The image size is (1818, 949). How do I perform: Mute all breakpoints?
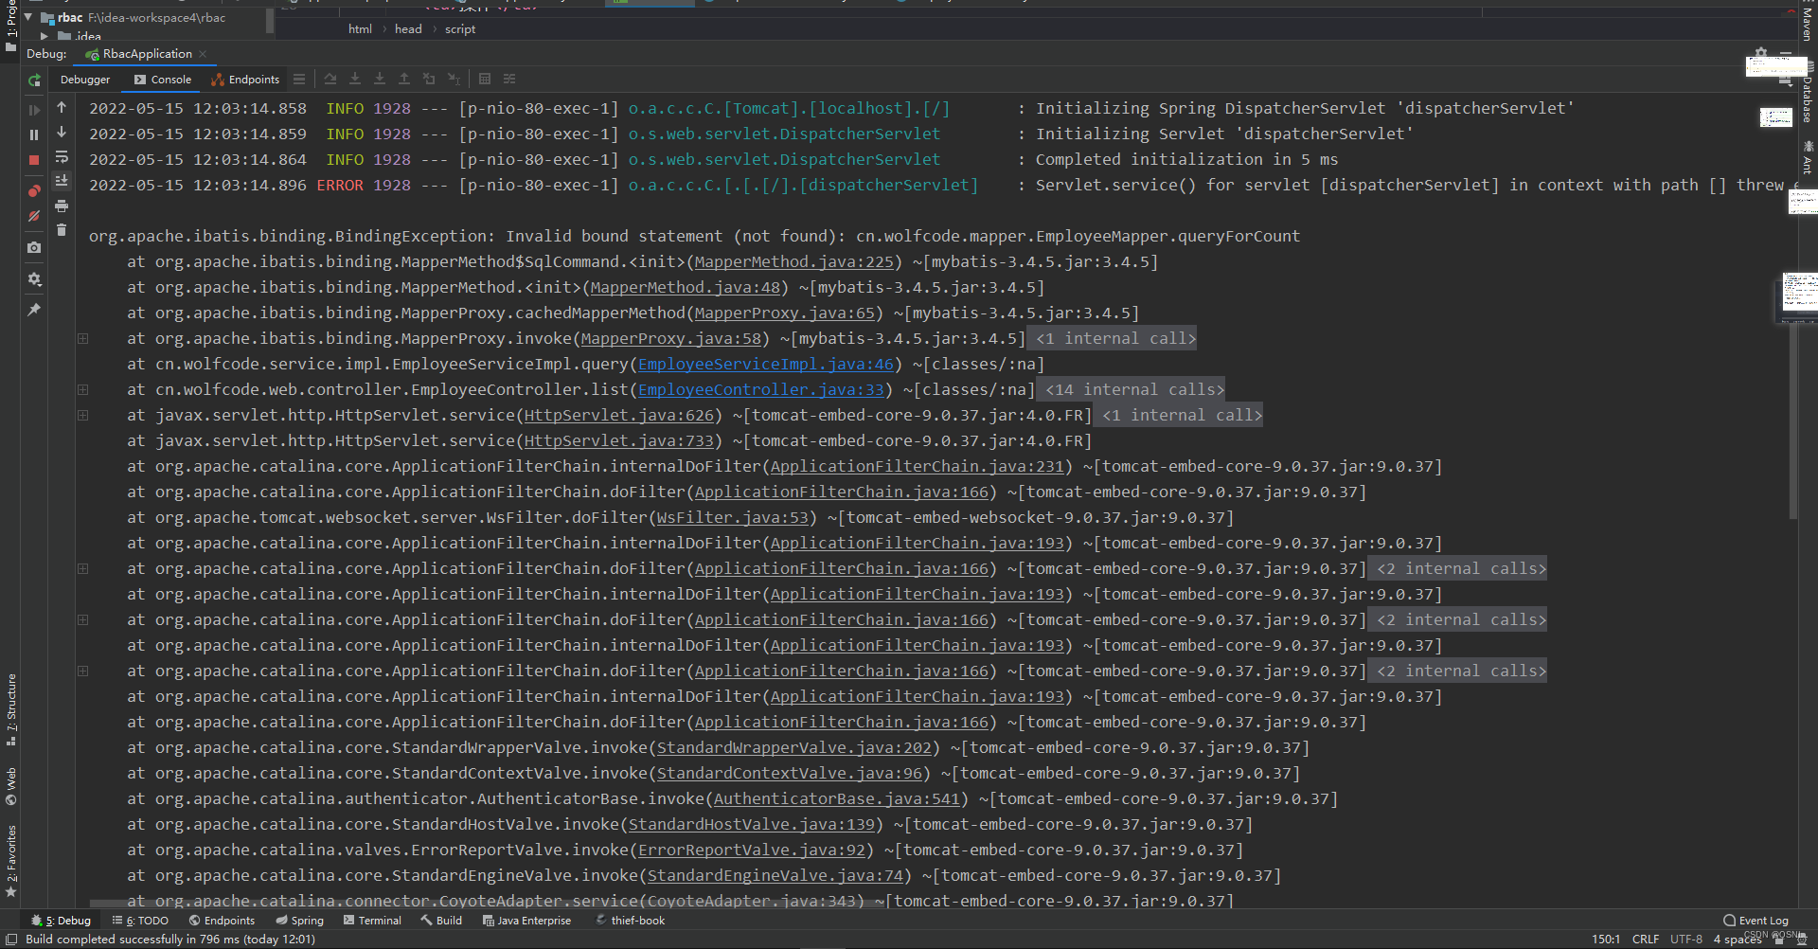point(34,216)
